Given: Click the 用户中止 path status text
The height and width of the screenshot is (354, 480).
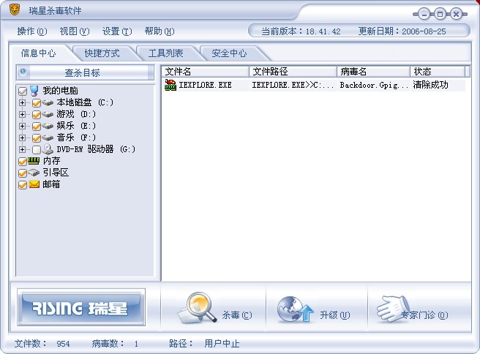Looking at the screenshot, I should click(x=222, y=344).
